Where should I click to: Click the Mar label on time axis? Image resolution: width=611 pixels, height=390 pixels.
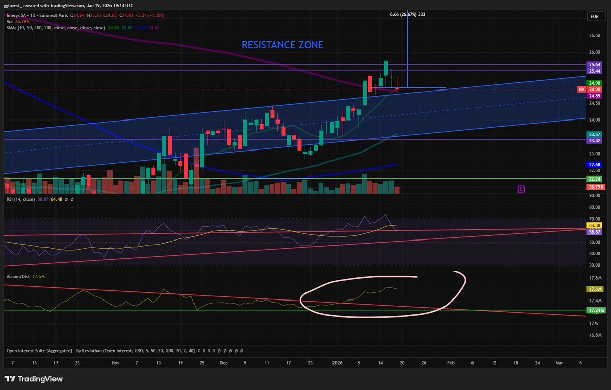click(559, 363)
